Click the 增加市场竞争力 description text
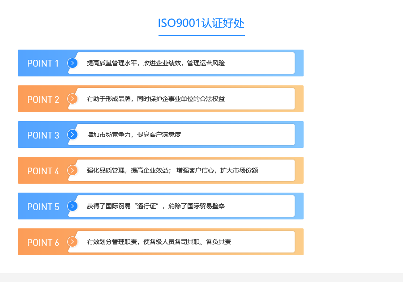This screenshot has width=403, height=282. pos(133,135)
